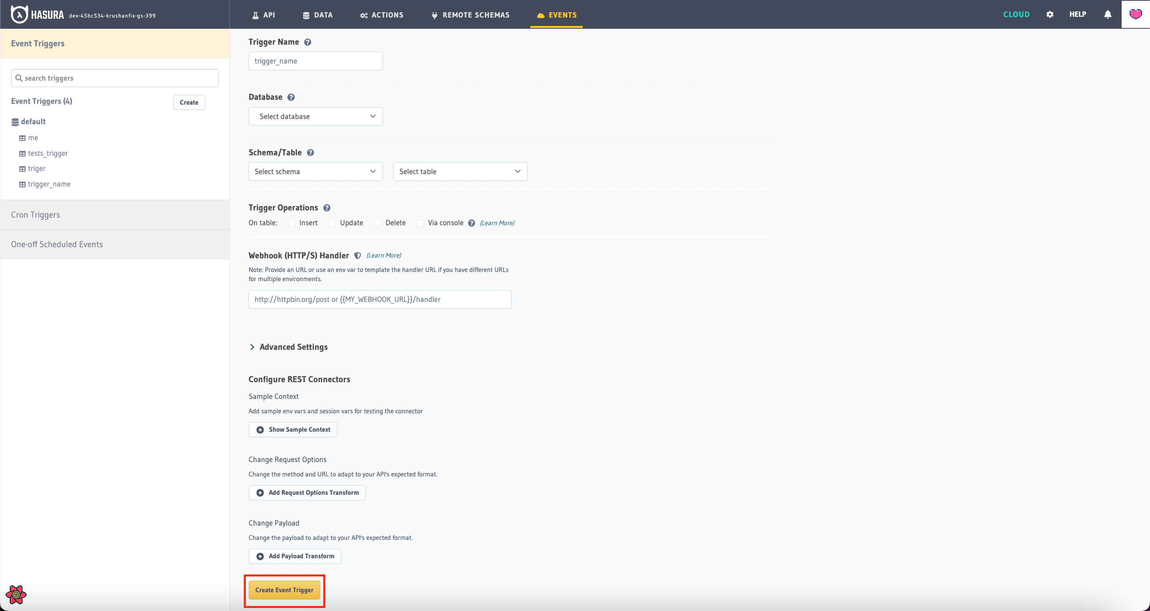The width and height of the screenshot is (1150, 611).
Task: Enable the Insert trigger operation
Action: coord(291,223)
